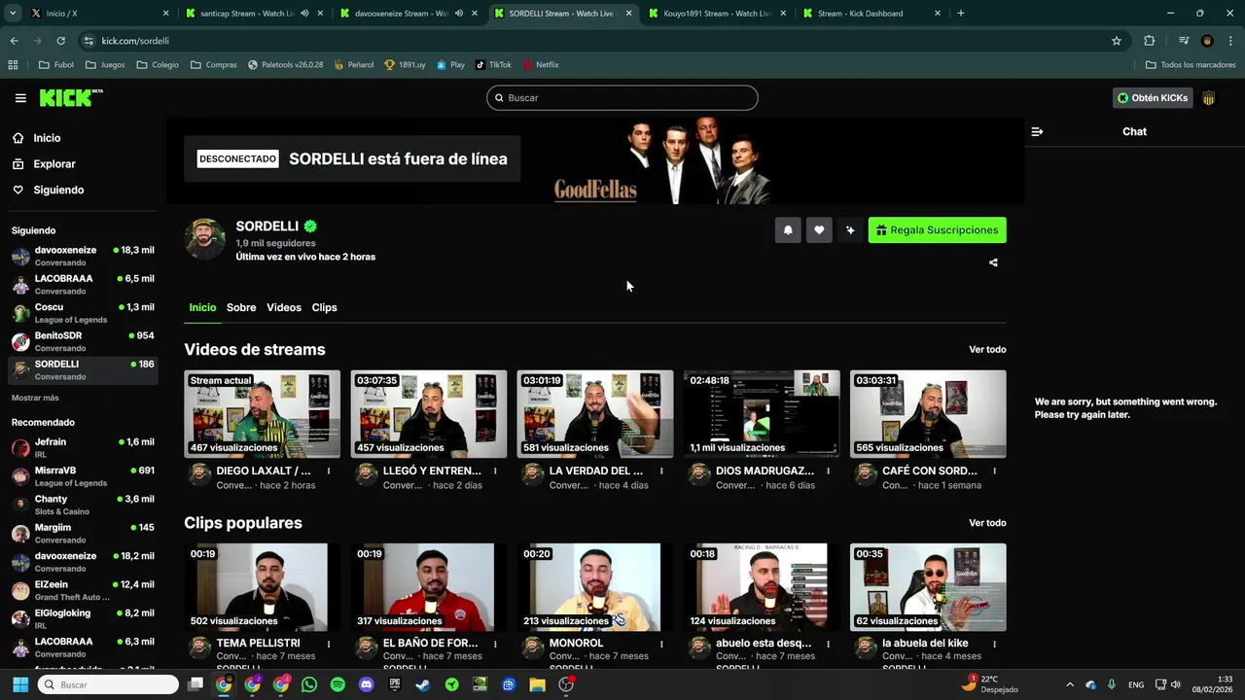Open Jefrain recommended channel
This screenshot has width=1245, height=700.
(x=83, y=448)
